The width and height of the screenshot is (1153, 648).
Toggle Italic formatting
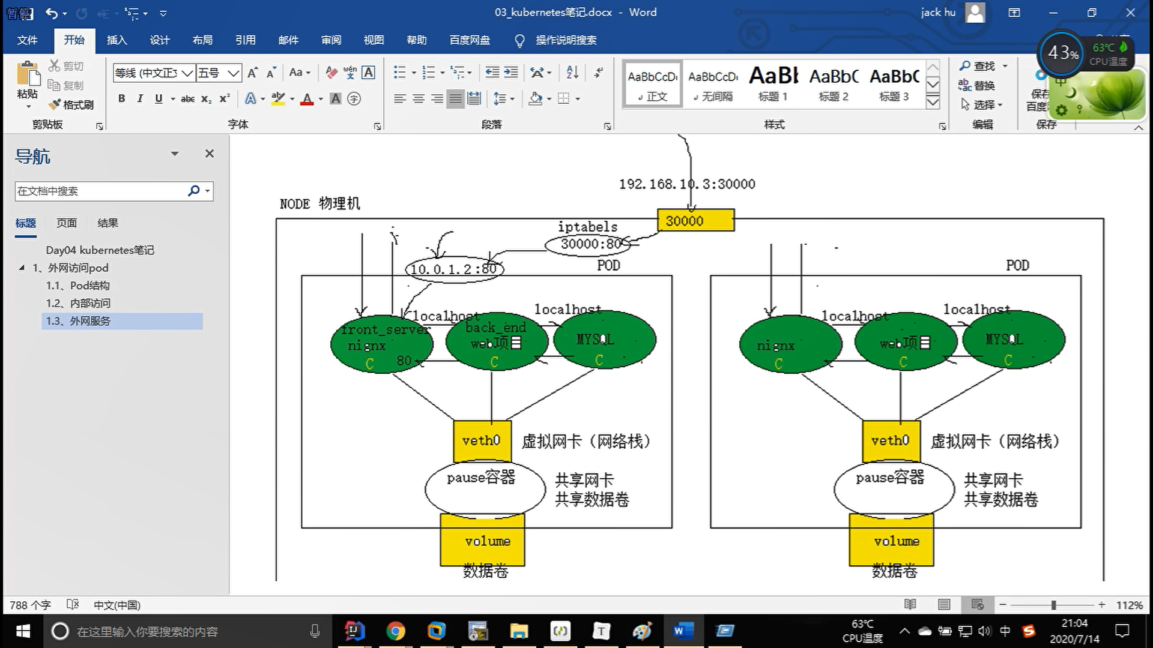pyautogui.click(x=140, y=98)
